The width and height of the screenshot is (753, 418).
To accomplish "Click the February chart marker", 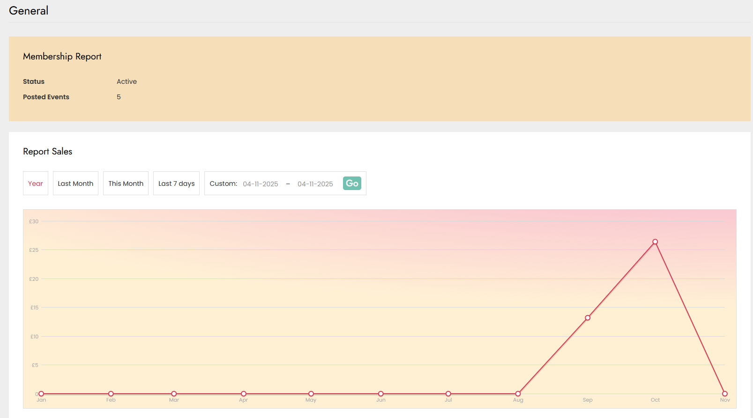I will click(x=111, y=394).
